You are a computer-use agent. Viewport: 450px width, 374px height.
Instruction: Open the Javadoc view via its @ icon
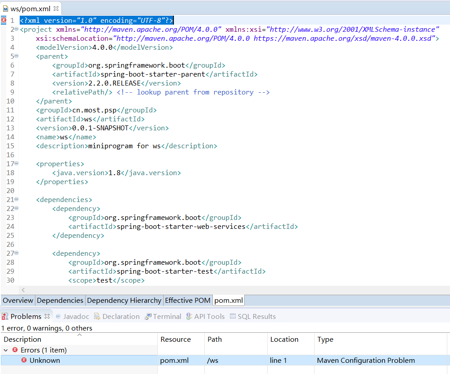click(58, 316)
